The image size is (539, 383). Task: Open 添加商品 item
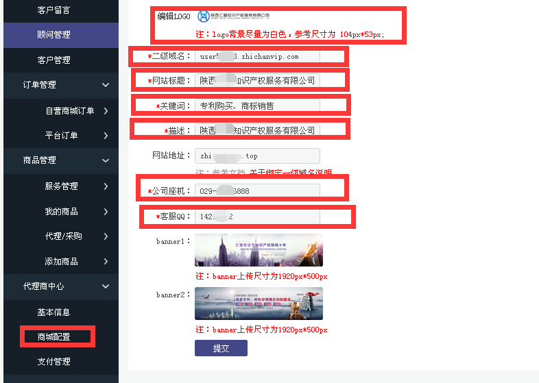(61, 262)
